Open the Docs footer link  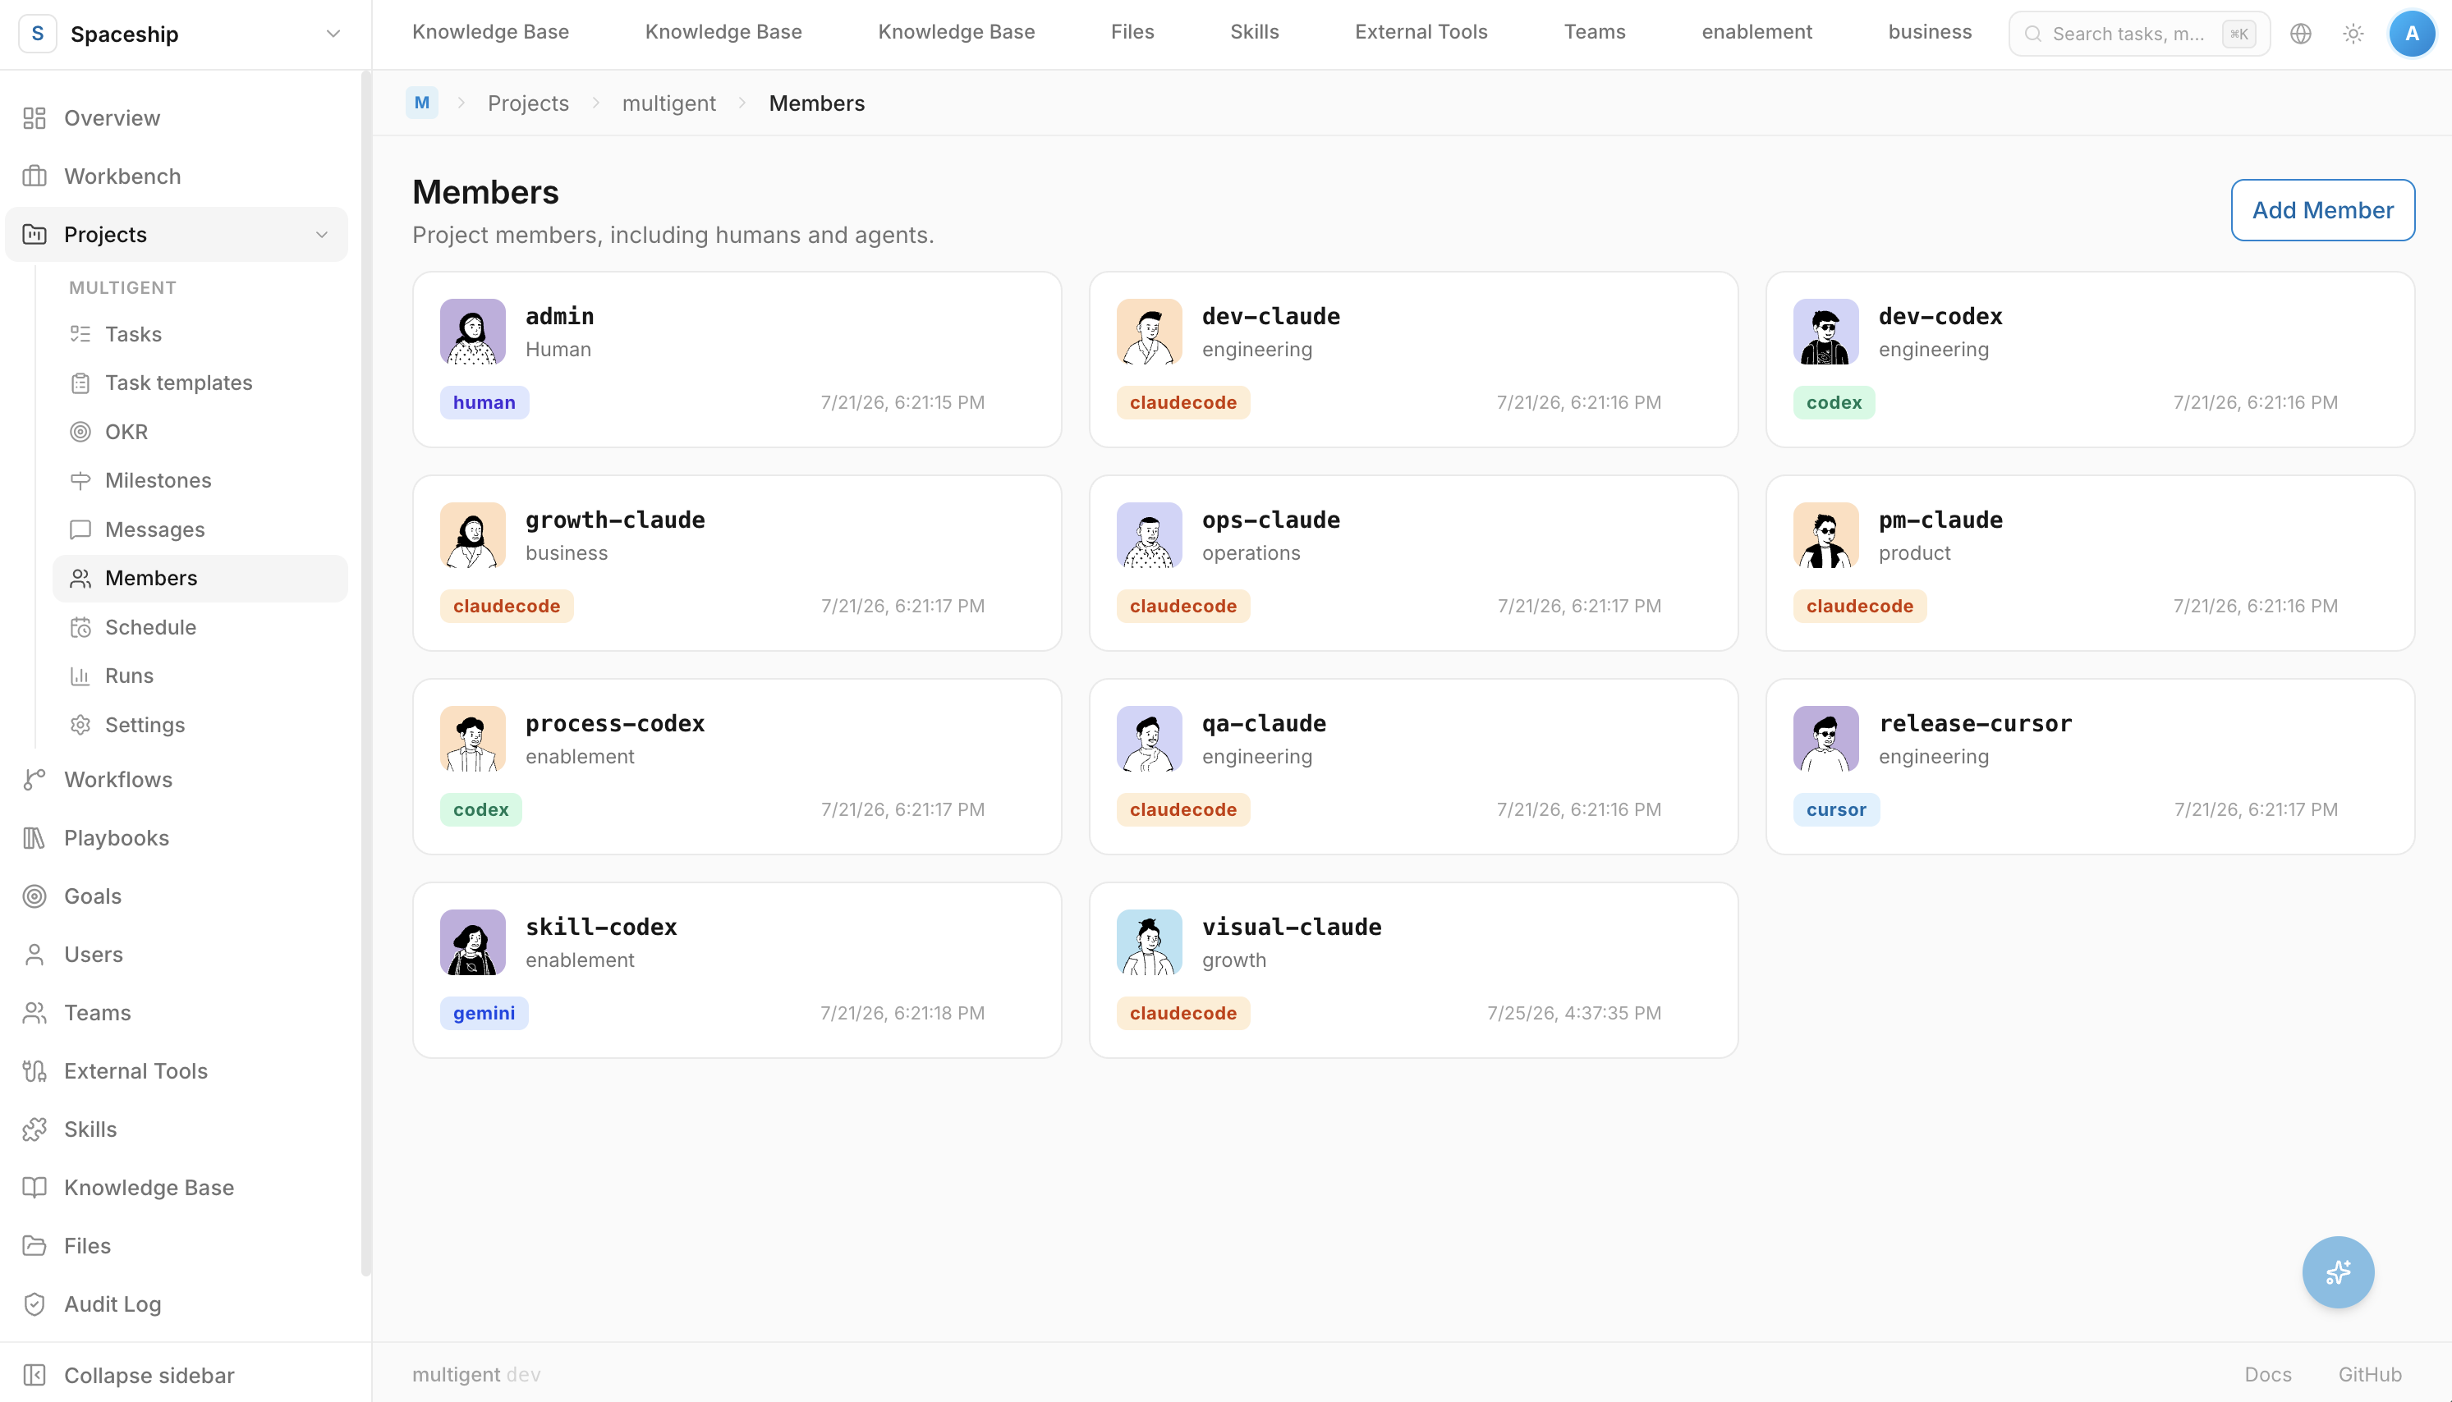[x=2267, y=1374]
